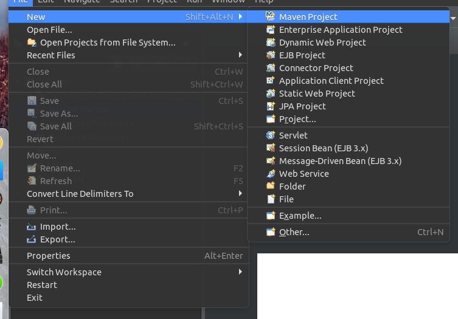Choose Export... label in File menu
This screenshot has width=458, height=319.
click(x=58, y=239)
